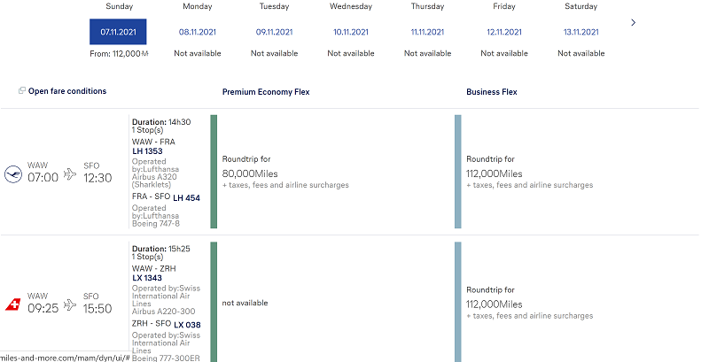Open flight LX 038 details
This screenshot has width=709, height=362.
point(187,325)
